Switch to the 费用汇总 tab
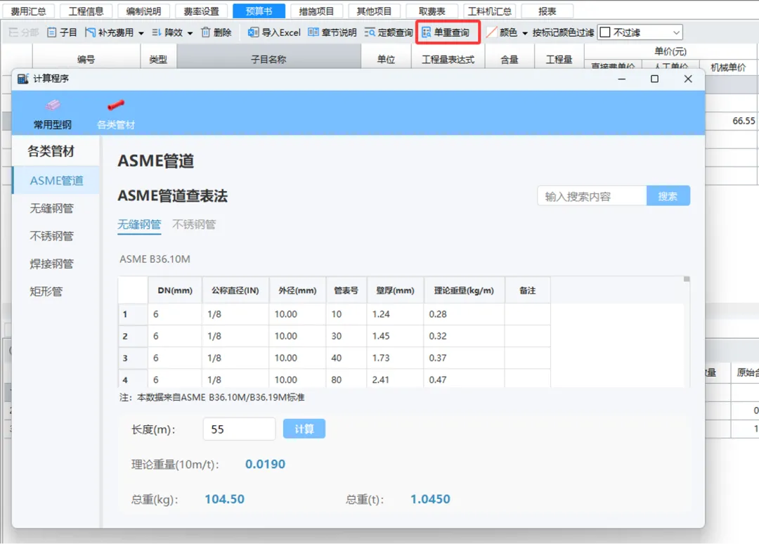Image resolution: width=759 pixels, height=544 pixels. (28, 11)
